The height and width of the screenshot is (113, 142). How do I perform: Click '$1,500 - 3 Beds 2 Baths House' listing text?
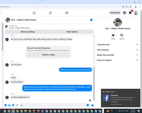19,28
